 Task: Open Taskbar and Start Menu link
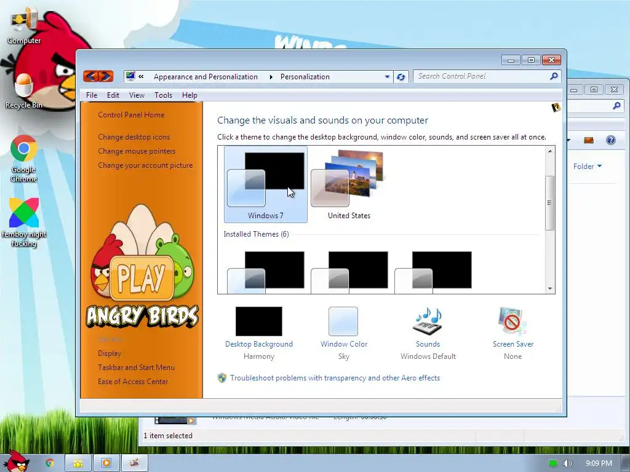136,368
